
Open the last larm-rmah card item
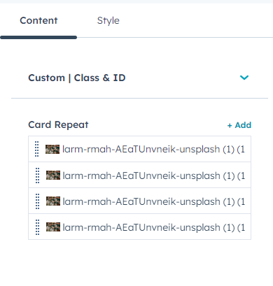[x=139, y=227]
